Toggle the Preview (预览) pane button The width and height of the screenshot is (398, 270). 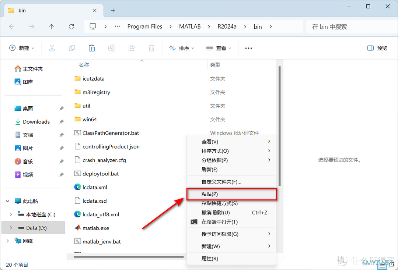[x=377, y=48]
